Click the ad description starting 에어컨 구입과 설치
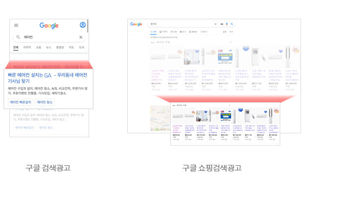 pyautogui.click(x=48, y=91)
